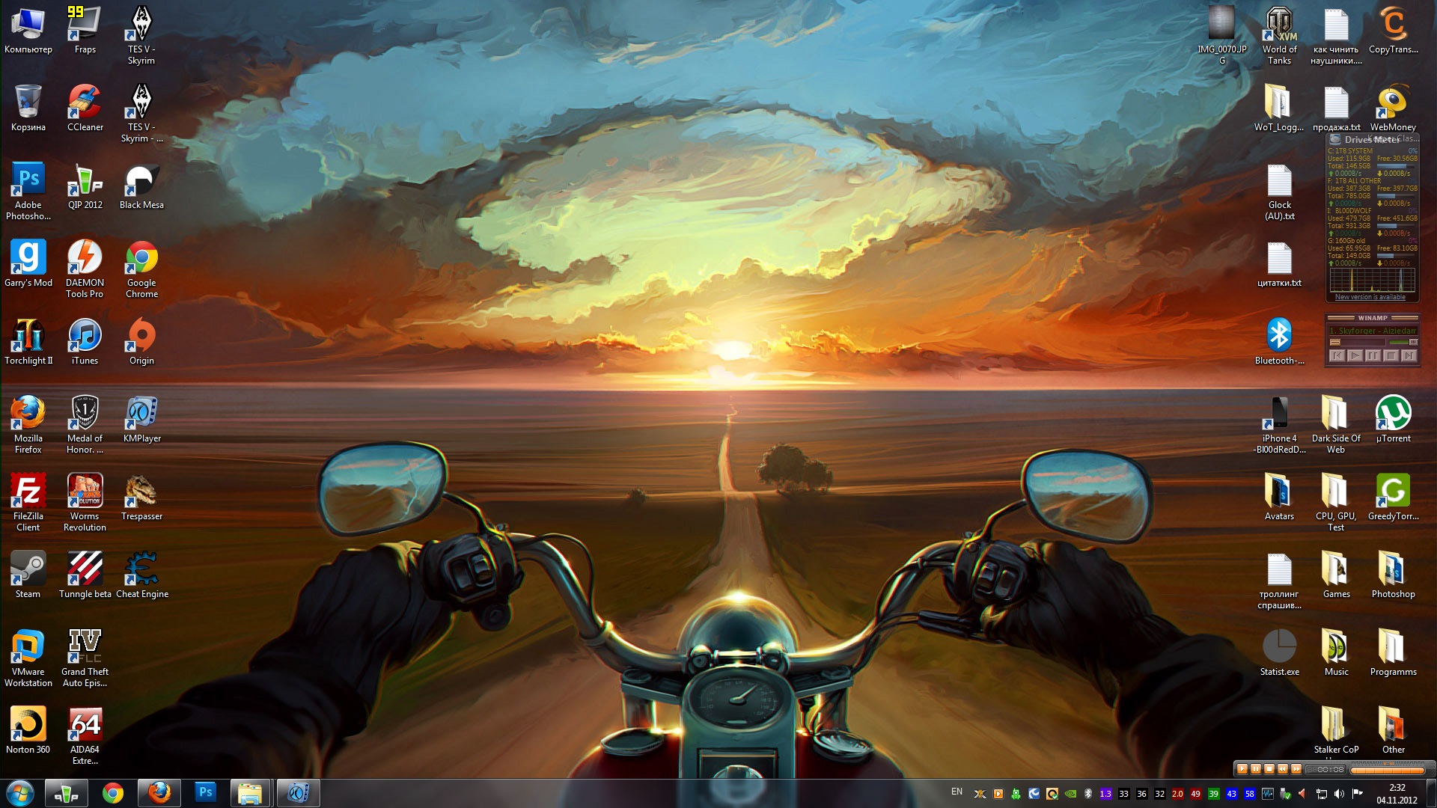
Task: Open the µTorrent desktop shortcut
Action: pos(1393,419)
